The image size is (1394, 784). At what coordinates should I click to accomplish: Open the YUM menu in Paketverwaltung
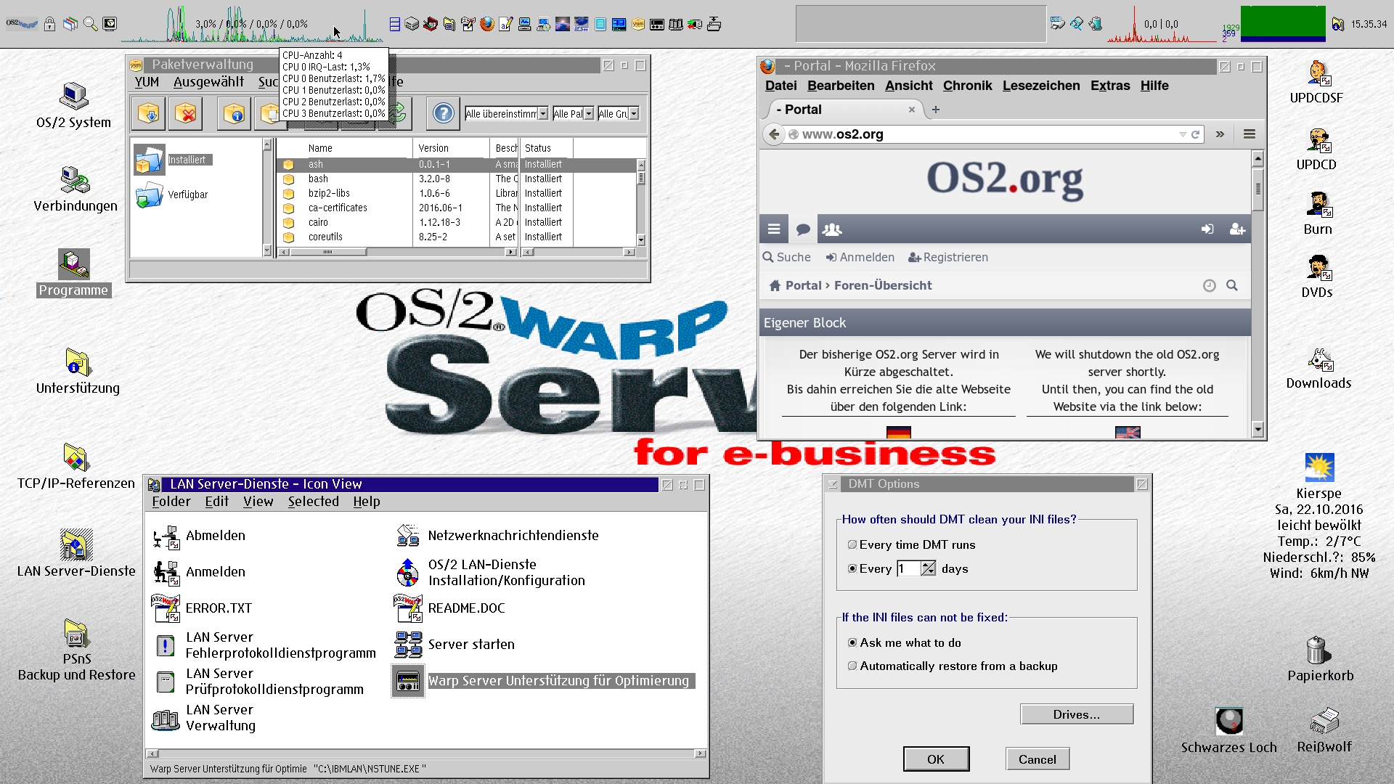coord(147,82)
